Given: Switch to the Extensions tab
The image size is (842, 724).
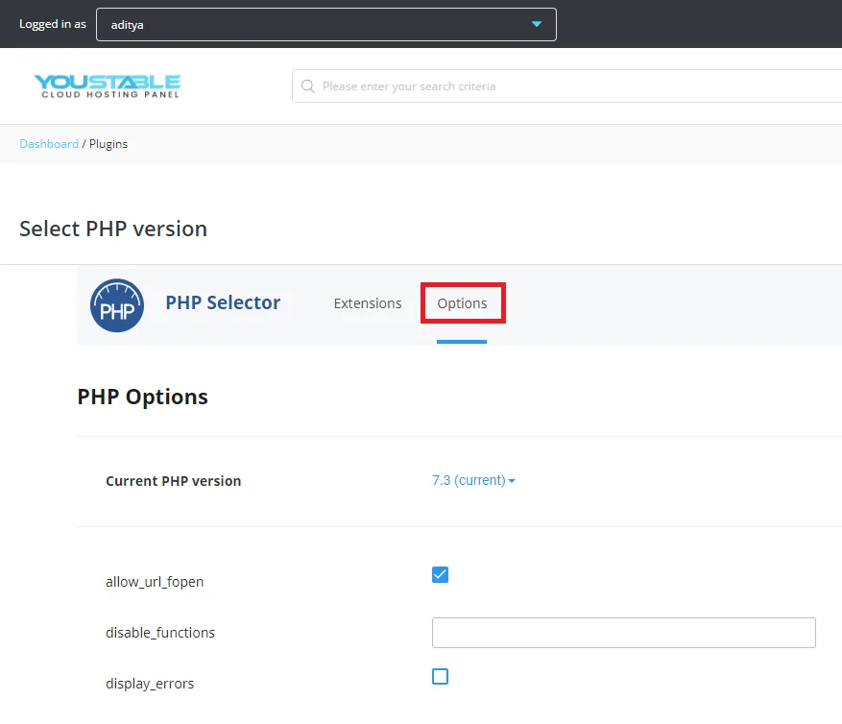Looking at the screenshot, I should pyautogui.click(x=368, y=303).
